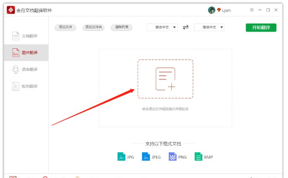Click the 金舟文档翻译软件 title text

(x=34, y=10)
